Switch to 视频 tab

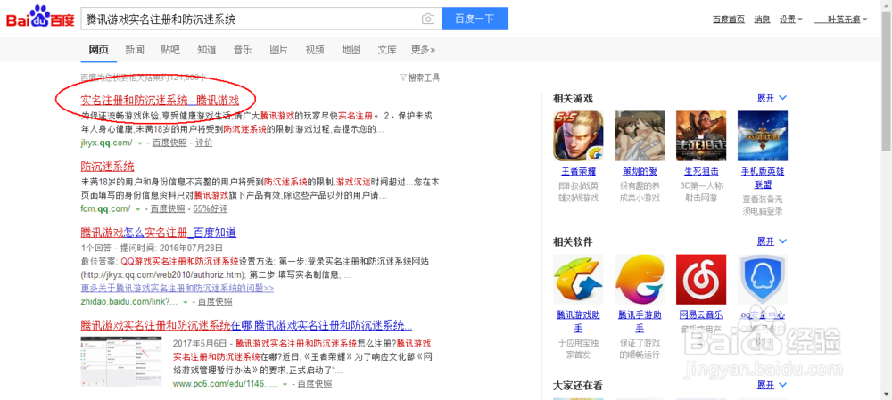pyautogui.click(x=315, y=49)
